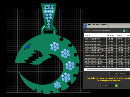Viewport: 130px width, 97px height.
Task: Click the 10.27 DWT cell
Action: click(x=121, y=42)
